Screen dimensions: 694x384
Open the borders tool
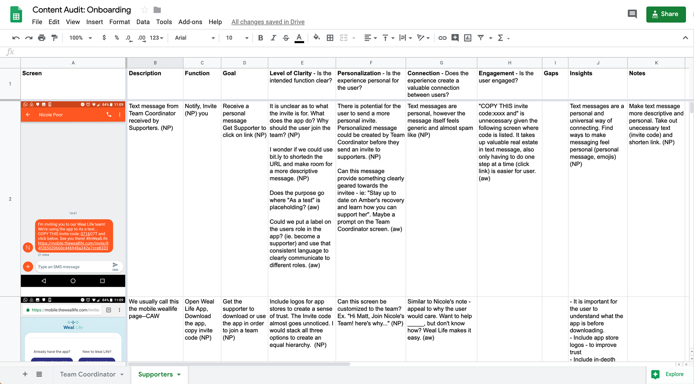pos(330,38)
